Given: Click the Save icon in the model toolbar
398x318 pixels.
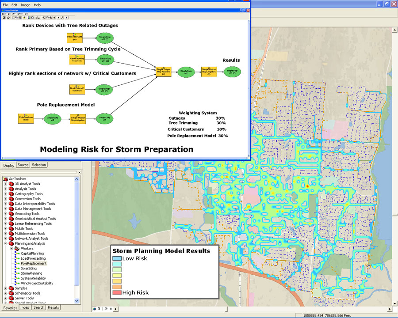Looking at the screenshot, I should 4,18.
